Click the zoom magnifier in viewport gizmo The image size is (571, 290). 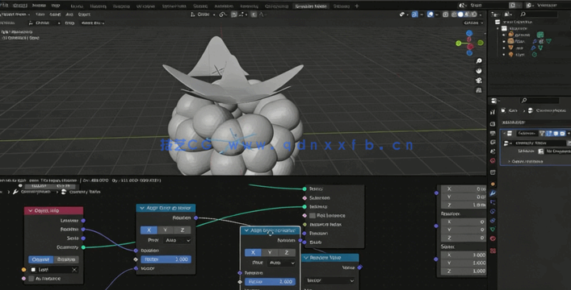tap(479, 61)
